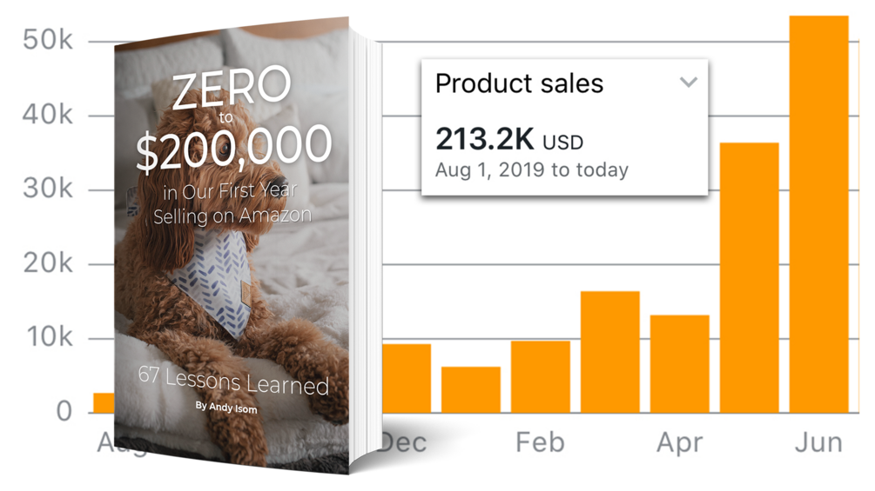Click the Apr month axis label

click(680, 442)
